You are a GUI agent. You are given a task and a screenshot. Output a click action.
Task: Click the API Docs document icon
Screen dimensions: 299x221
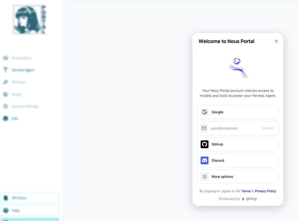tap(6, 198)
